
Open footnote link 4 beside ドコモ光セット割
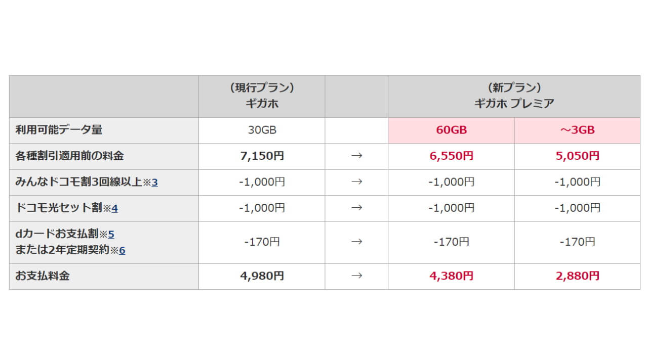(114, 208)
